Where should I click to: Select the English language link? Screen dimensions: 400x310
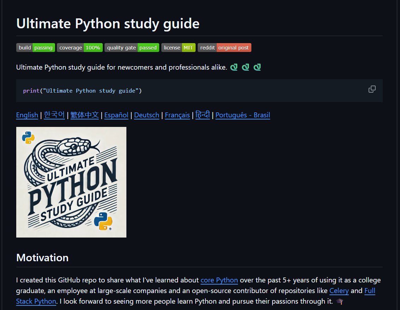click(27, 115)
